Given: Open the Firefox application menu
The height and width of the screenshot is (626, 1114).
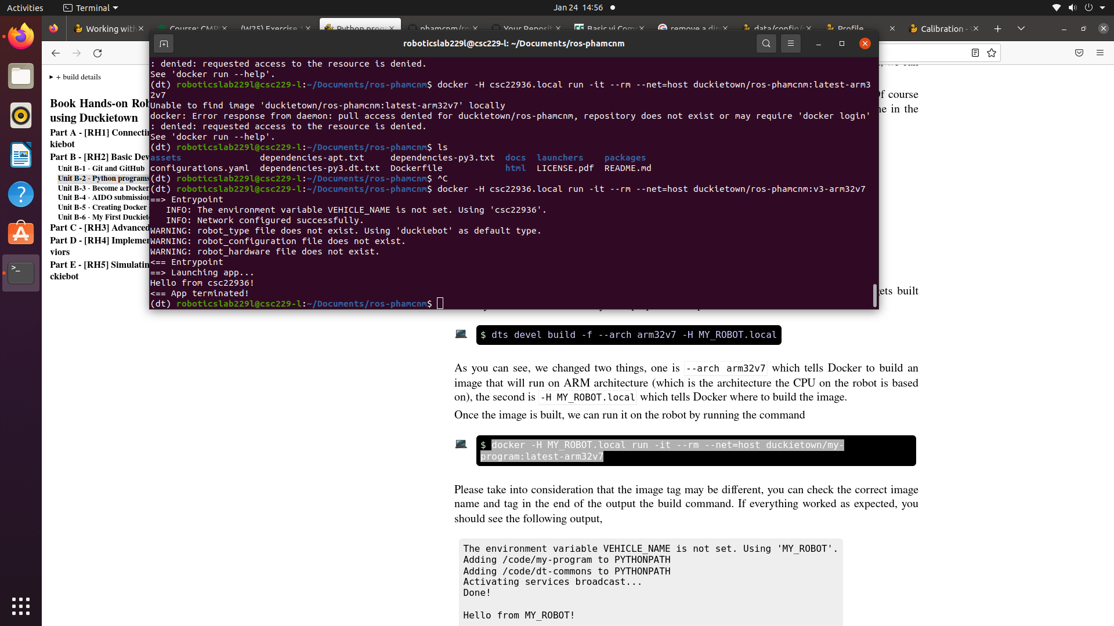Looking at the screenshot, I should point(1100,53).
